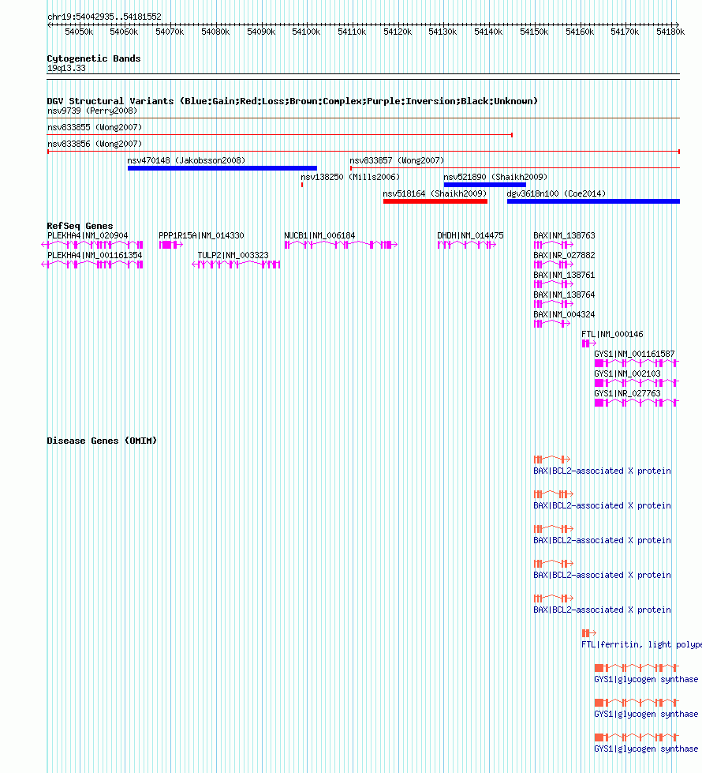Click the nsv833857 (Wong2007) label
This screenshot has height=773, width=702.
click(397, 161)
